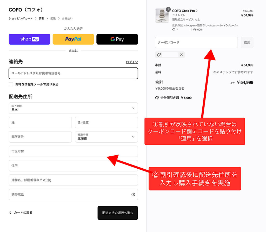The width and height of the screenshot is (266, 232).
Task: Open ショッピングカート breadcrumb
Action: click(21, 18)
